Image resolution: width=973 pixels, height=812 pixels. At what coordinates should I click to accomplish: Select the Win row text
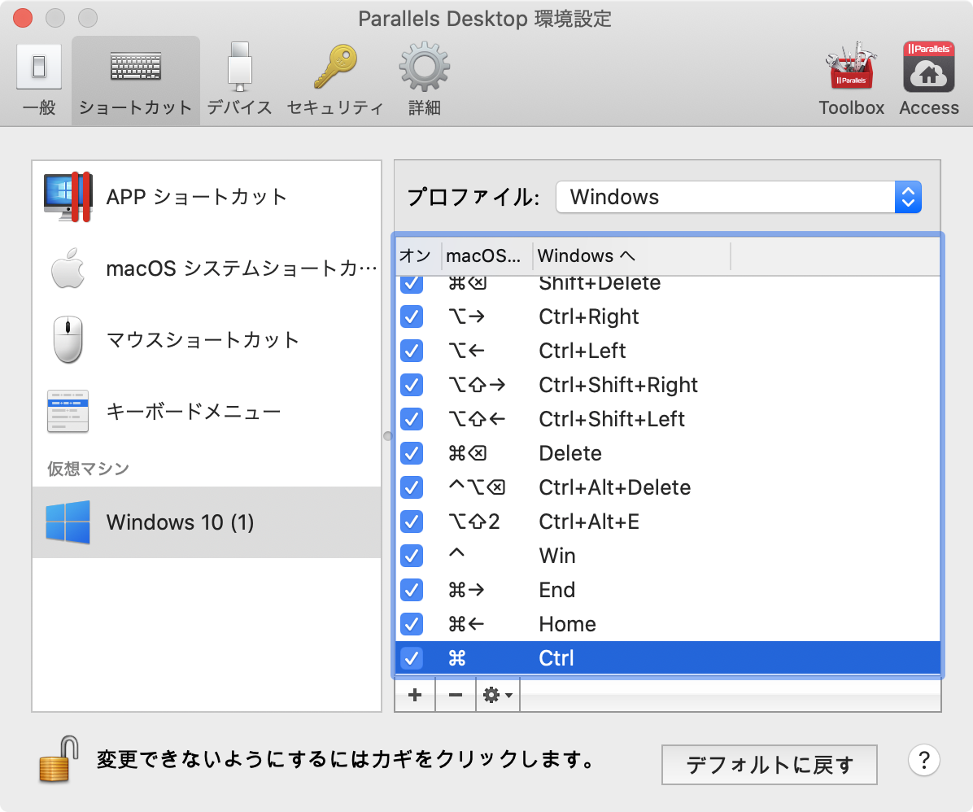[x=557, y=556]
